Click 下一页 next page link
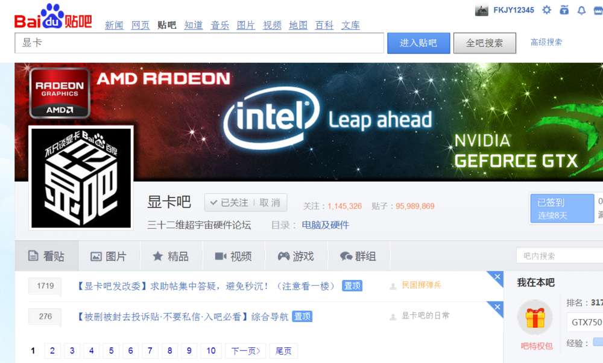This screenshot has height=363, width=603. pyautogui.click(x=245, y=351)
